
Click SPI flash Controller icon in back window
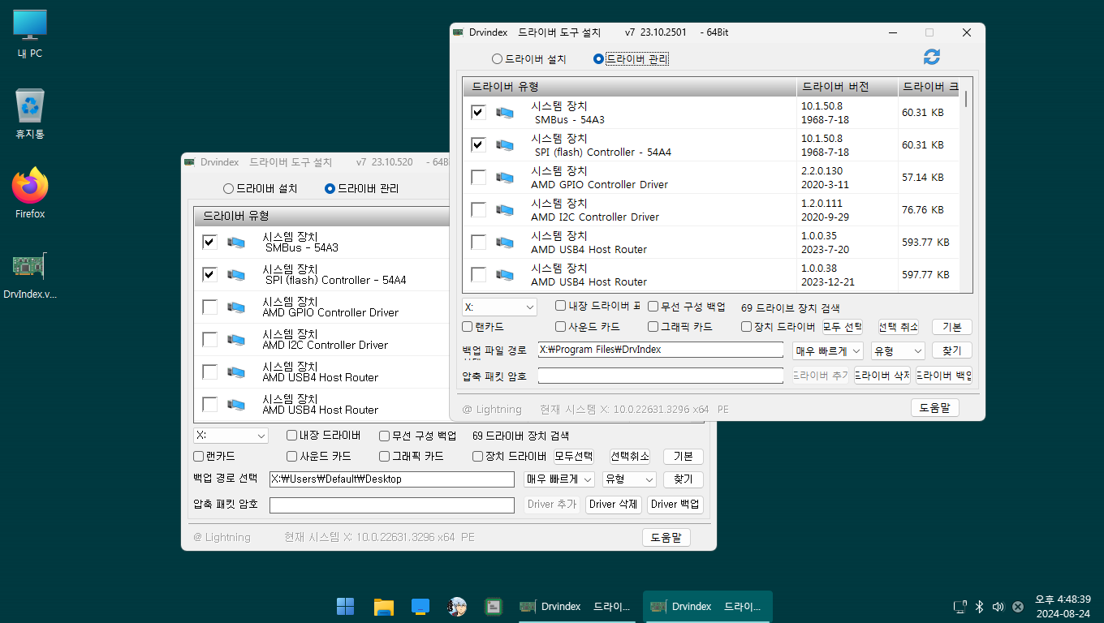(x=236, y=275)
